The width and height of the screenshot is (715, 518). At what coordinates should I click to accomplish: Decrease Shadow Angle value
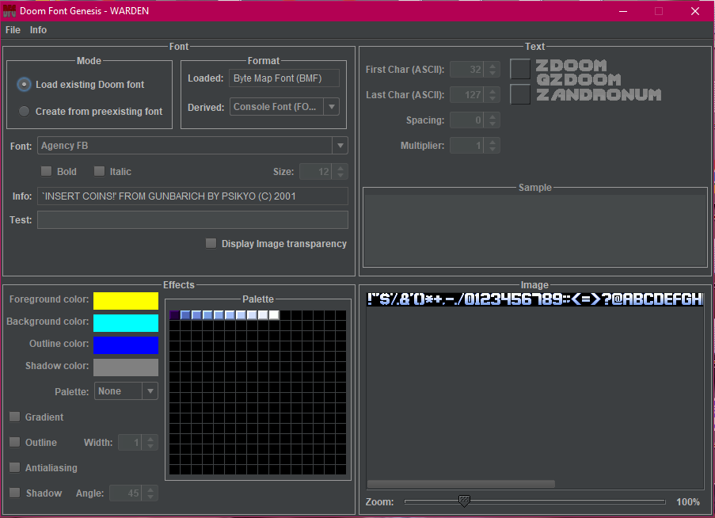[150, 497]
